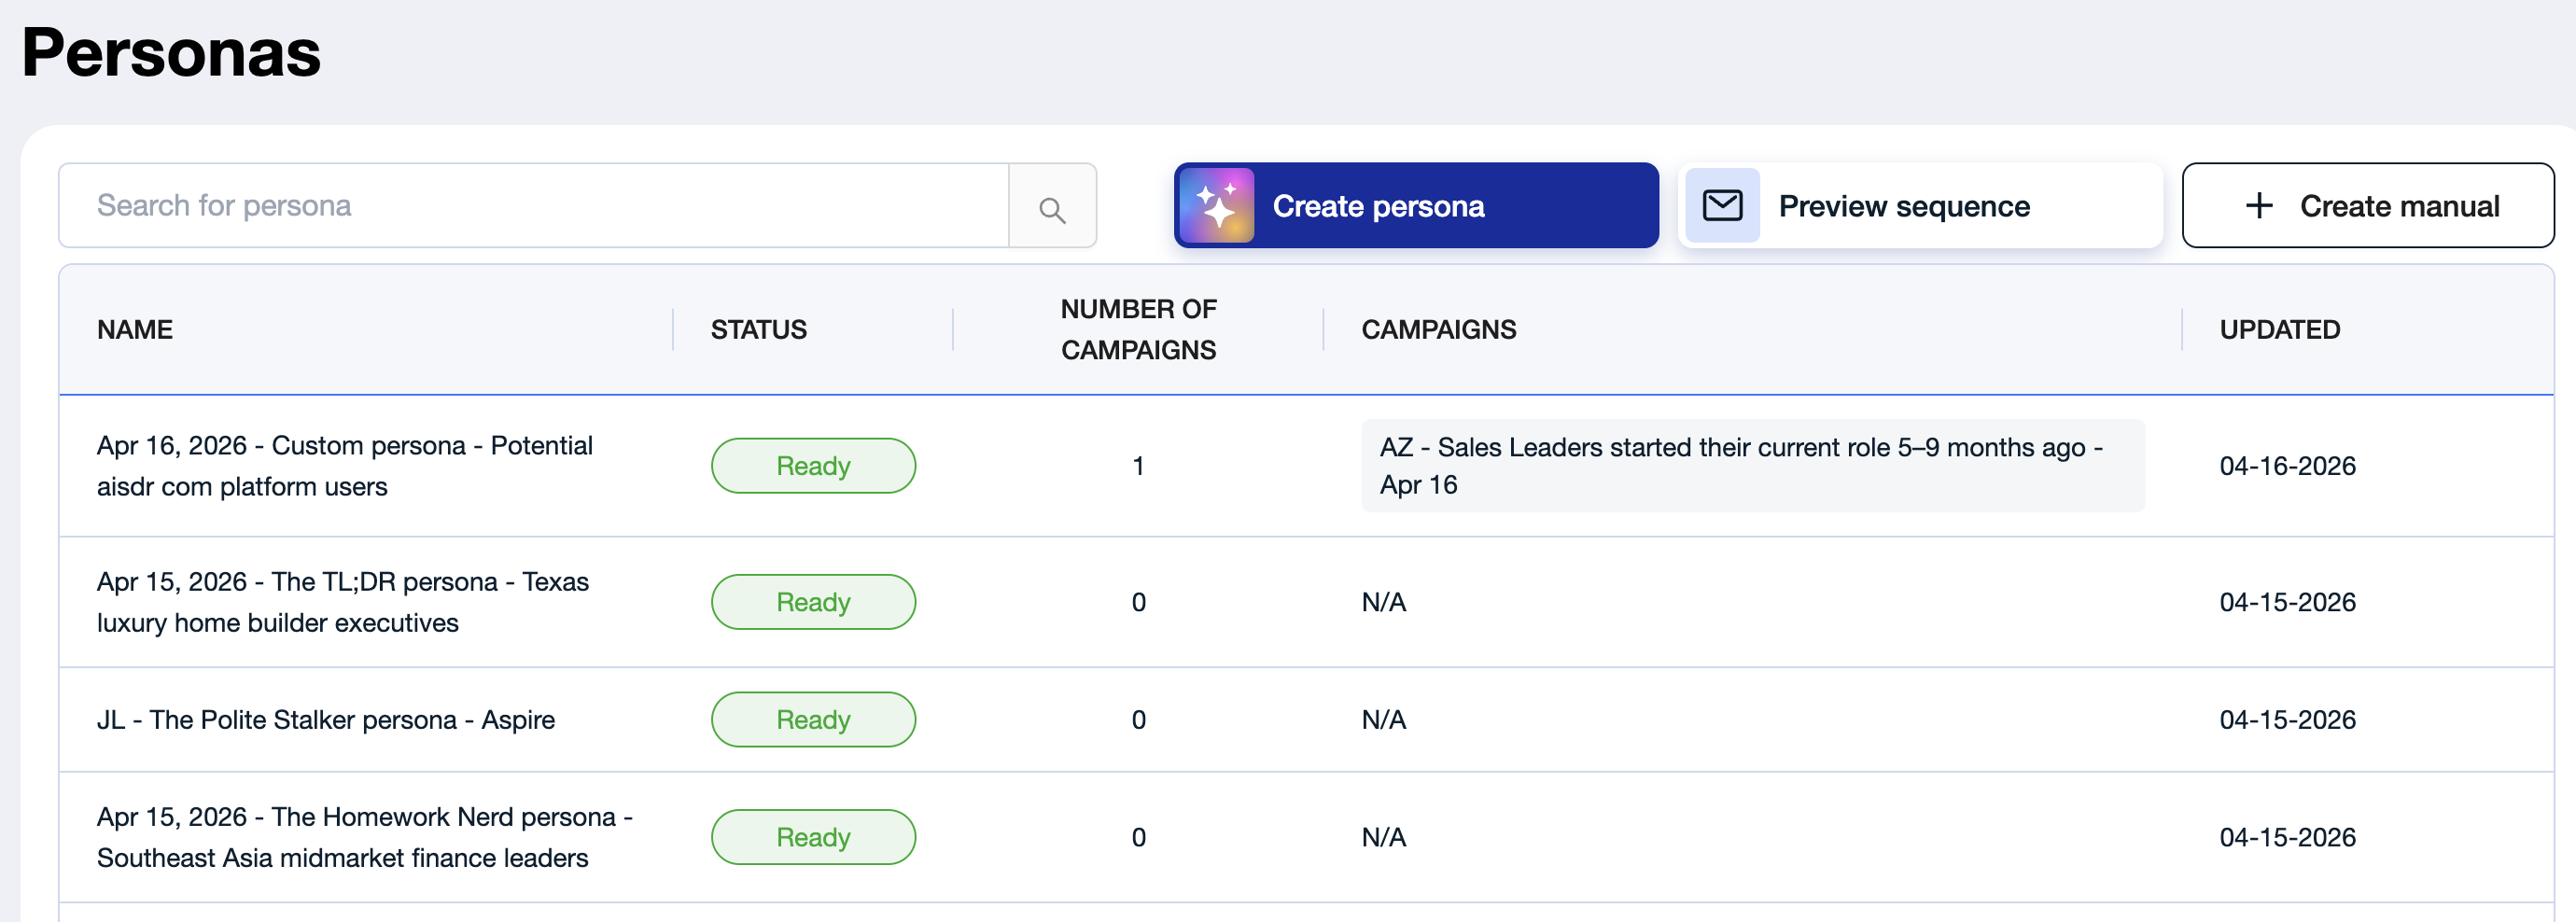Sort by the NAME column header
Screen dimensions: 2576x922
[x=135, y=330]
